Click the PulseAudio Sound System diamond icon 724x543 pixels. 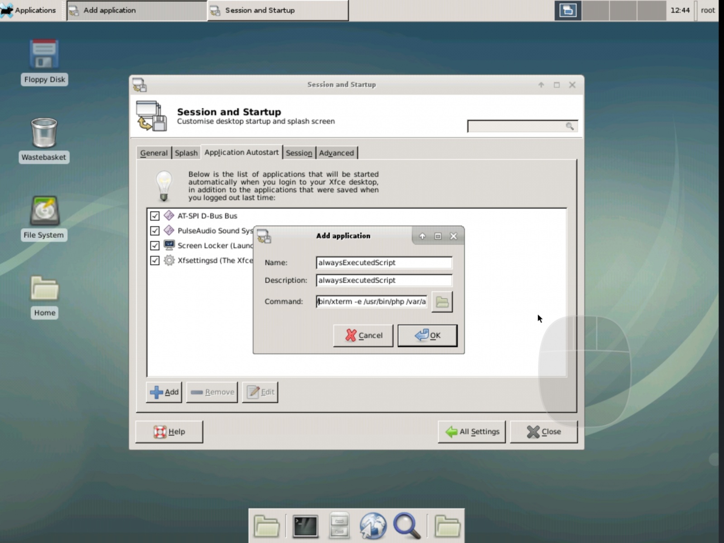point(169,230)
